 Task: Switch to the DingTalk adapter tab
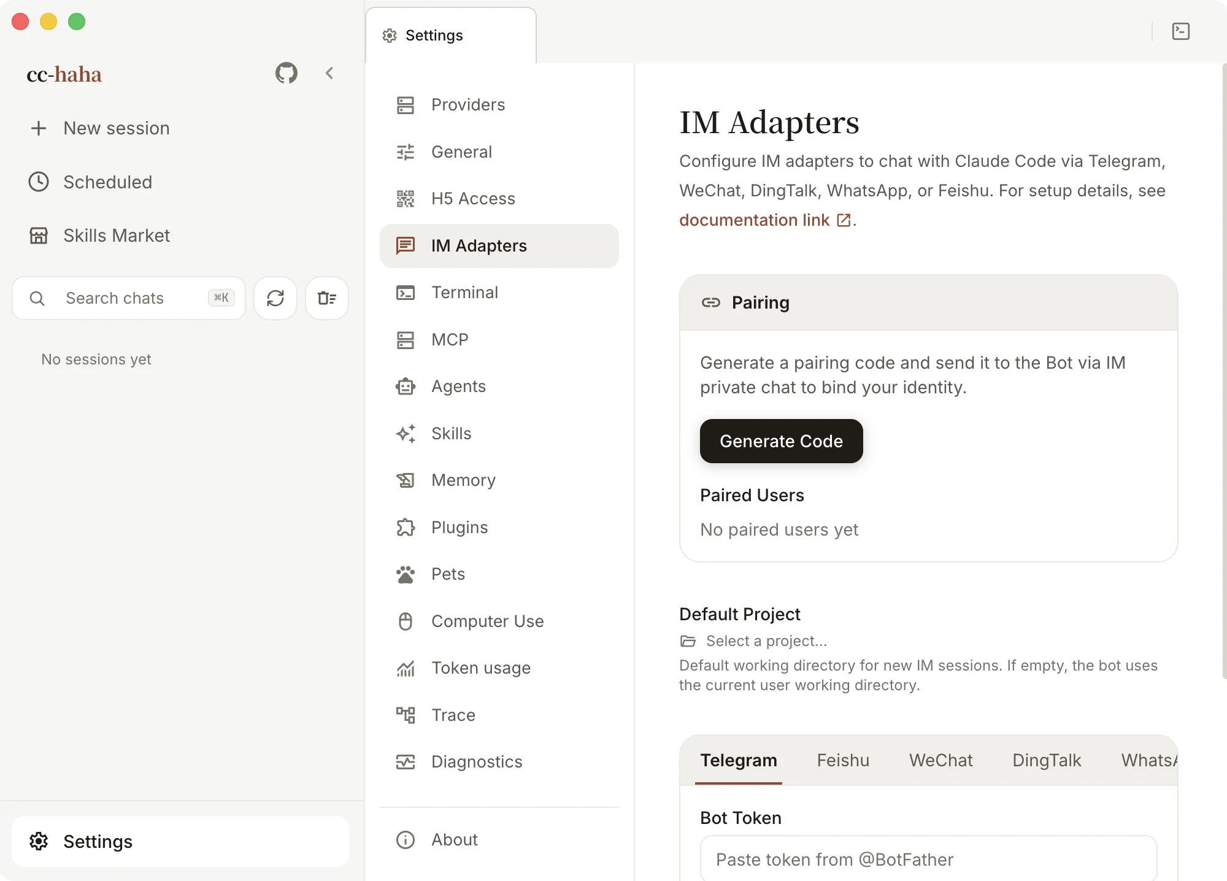(x=1047, y=761)
